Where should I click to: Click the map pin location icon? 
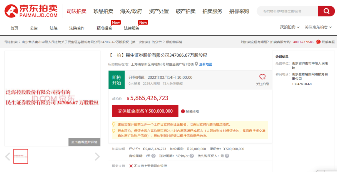(196, 64)
